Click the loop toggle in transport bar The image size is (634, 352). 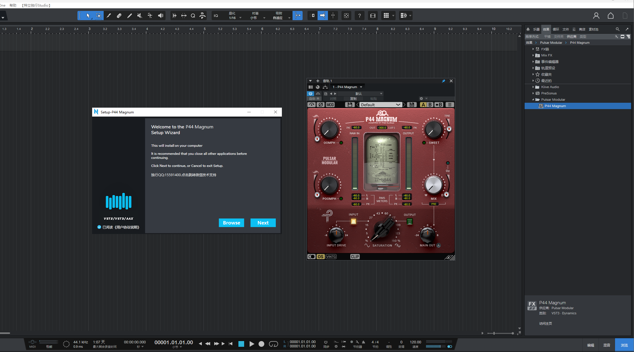pos(273,344)
